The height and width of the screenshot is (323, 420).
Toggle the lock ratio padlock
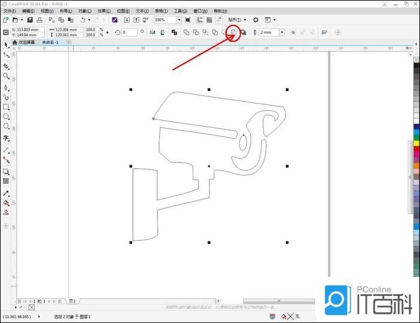(x=108, y=32)
